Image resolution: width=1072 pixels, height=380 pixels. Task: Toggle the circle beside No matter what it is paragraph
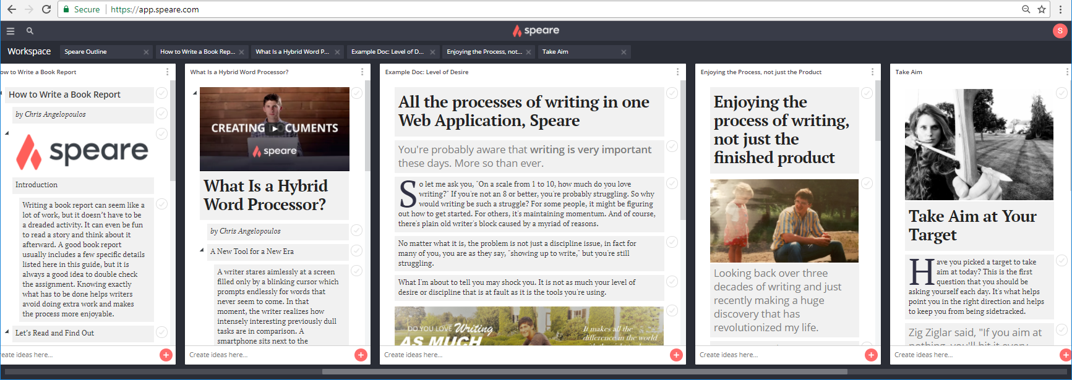coord(672,242)
